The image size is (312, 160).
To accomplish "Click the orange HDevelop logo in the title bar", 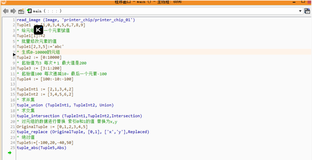I will 3,2.
